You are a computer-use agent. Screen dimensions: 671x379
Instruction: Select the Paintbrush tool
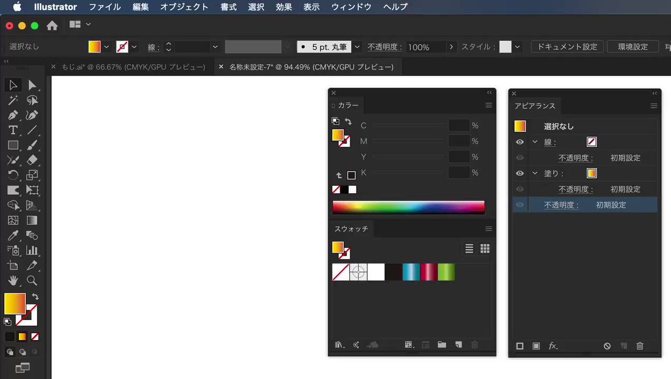tap(32, 145)
